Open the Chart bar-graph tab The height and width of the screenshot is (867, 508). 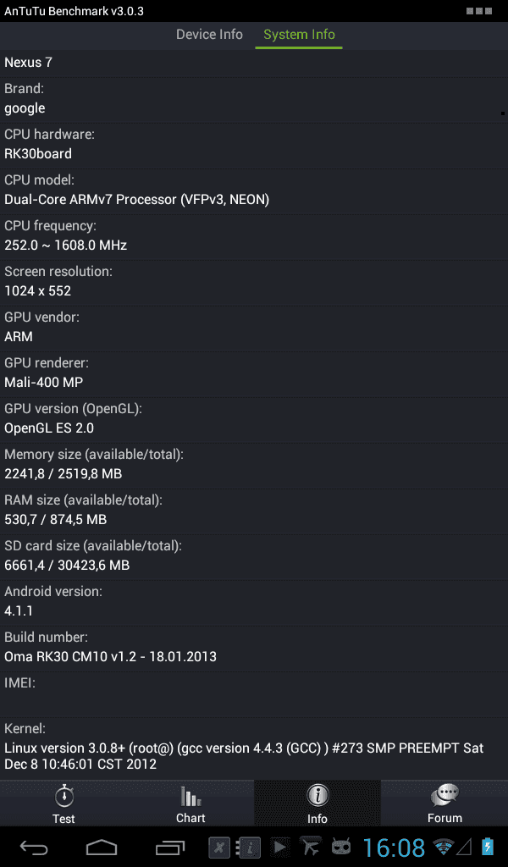point(190,803)
